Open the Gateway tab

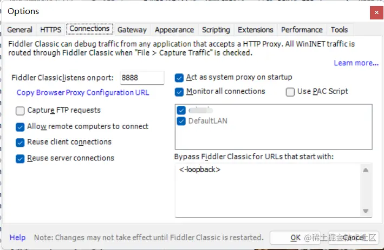click(132, 30)
